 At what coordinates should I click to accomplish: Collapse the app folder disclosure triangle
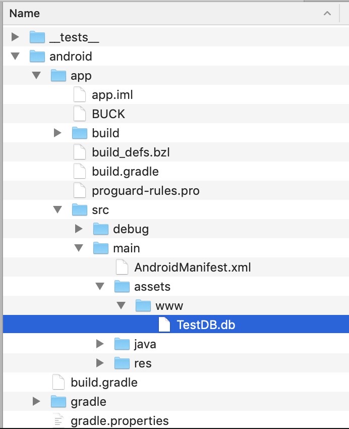36,75
